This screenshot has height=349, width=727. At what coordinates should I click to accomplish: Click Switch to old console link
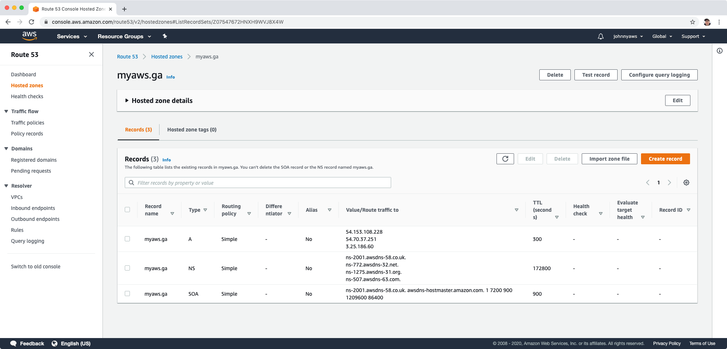click(35, 266)
